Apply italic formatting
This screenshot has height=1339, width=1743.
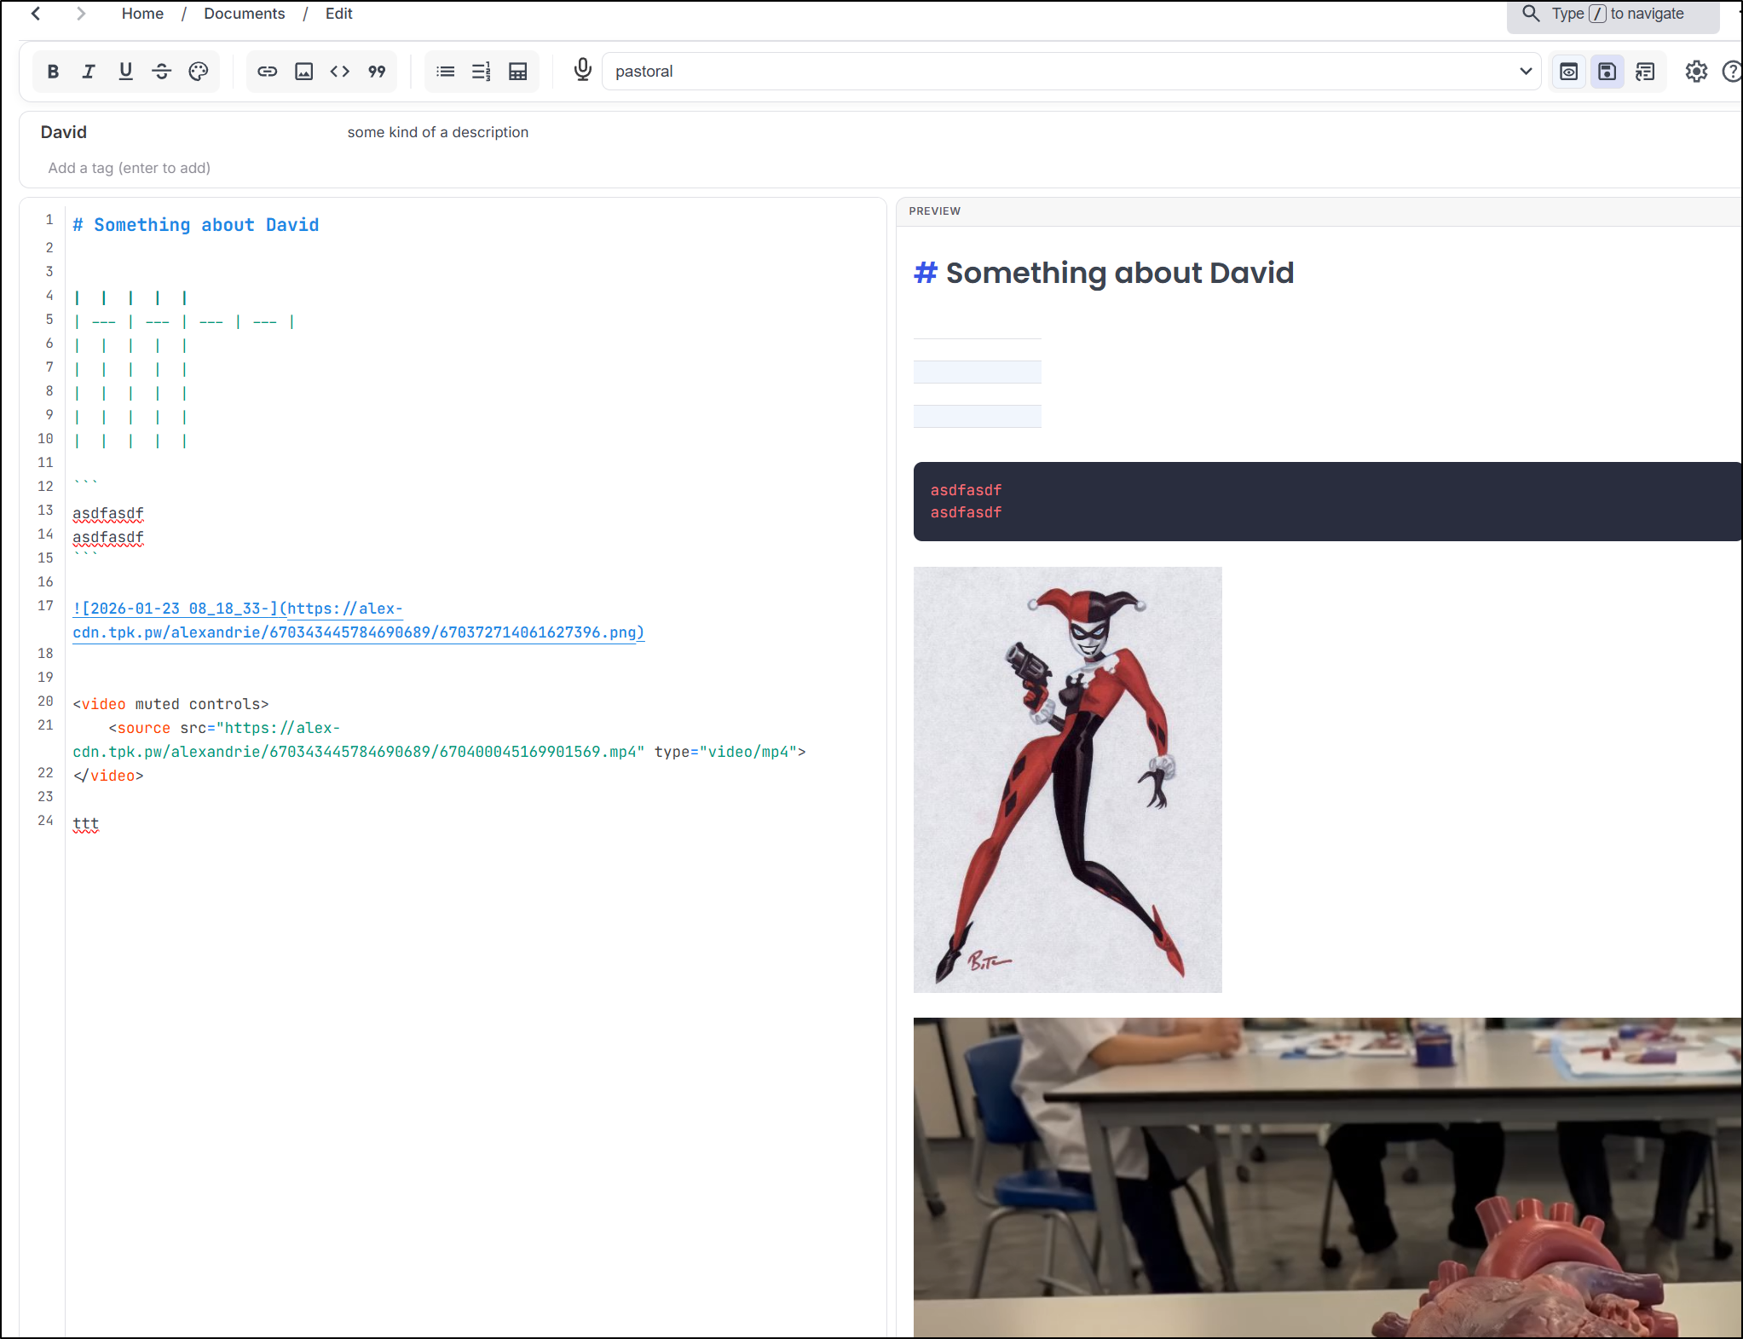point(89,72)
